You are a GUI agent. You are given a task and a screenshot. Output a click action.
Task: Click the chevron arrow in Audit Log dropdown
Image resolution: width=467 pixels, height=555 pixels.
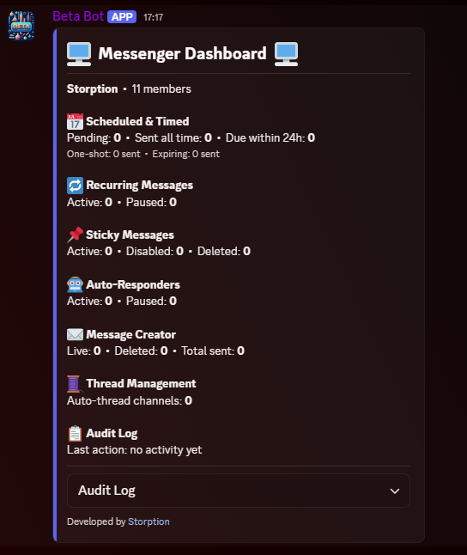pyautogui.click(x=395, y=491)
